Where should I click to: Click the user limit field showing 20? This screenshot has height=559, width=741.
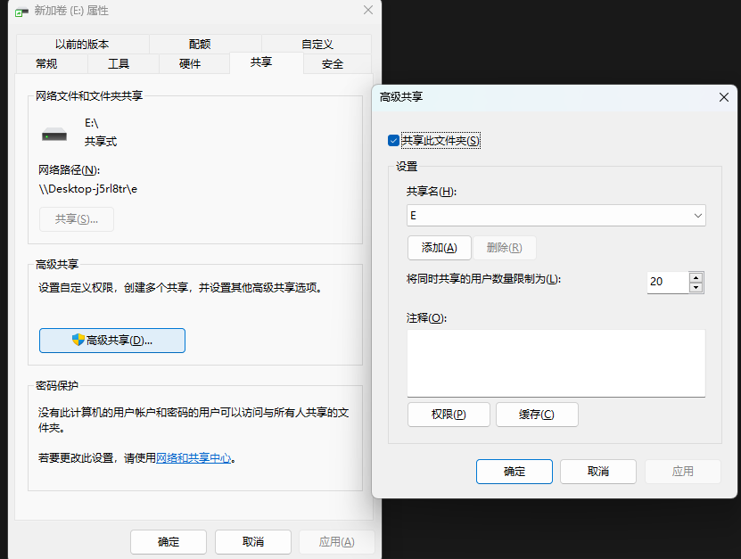pos(668,282)
